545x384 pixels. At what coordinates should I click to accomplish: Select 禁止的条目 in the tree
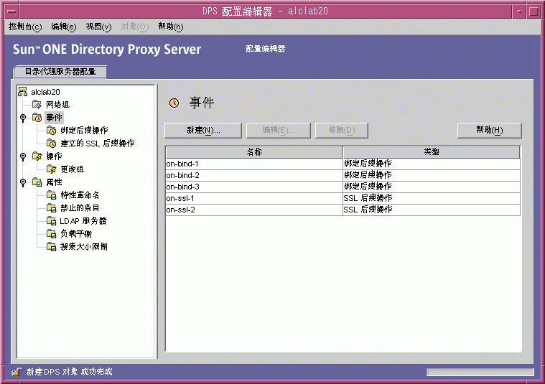point(80,208)
